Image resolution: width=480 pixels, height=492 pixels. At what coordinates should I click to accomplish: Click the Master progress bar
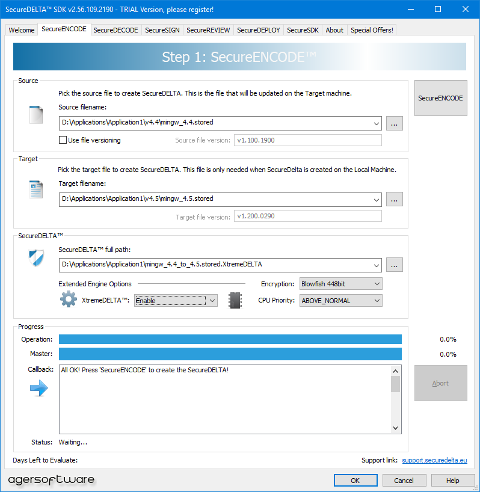pyautogui.click(x=230, y=354)
